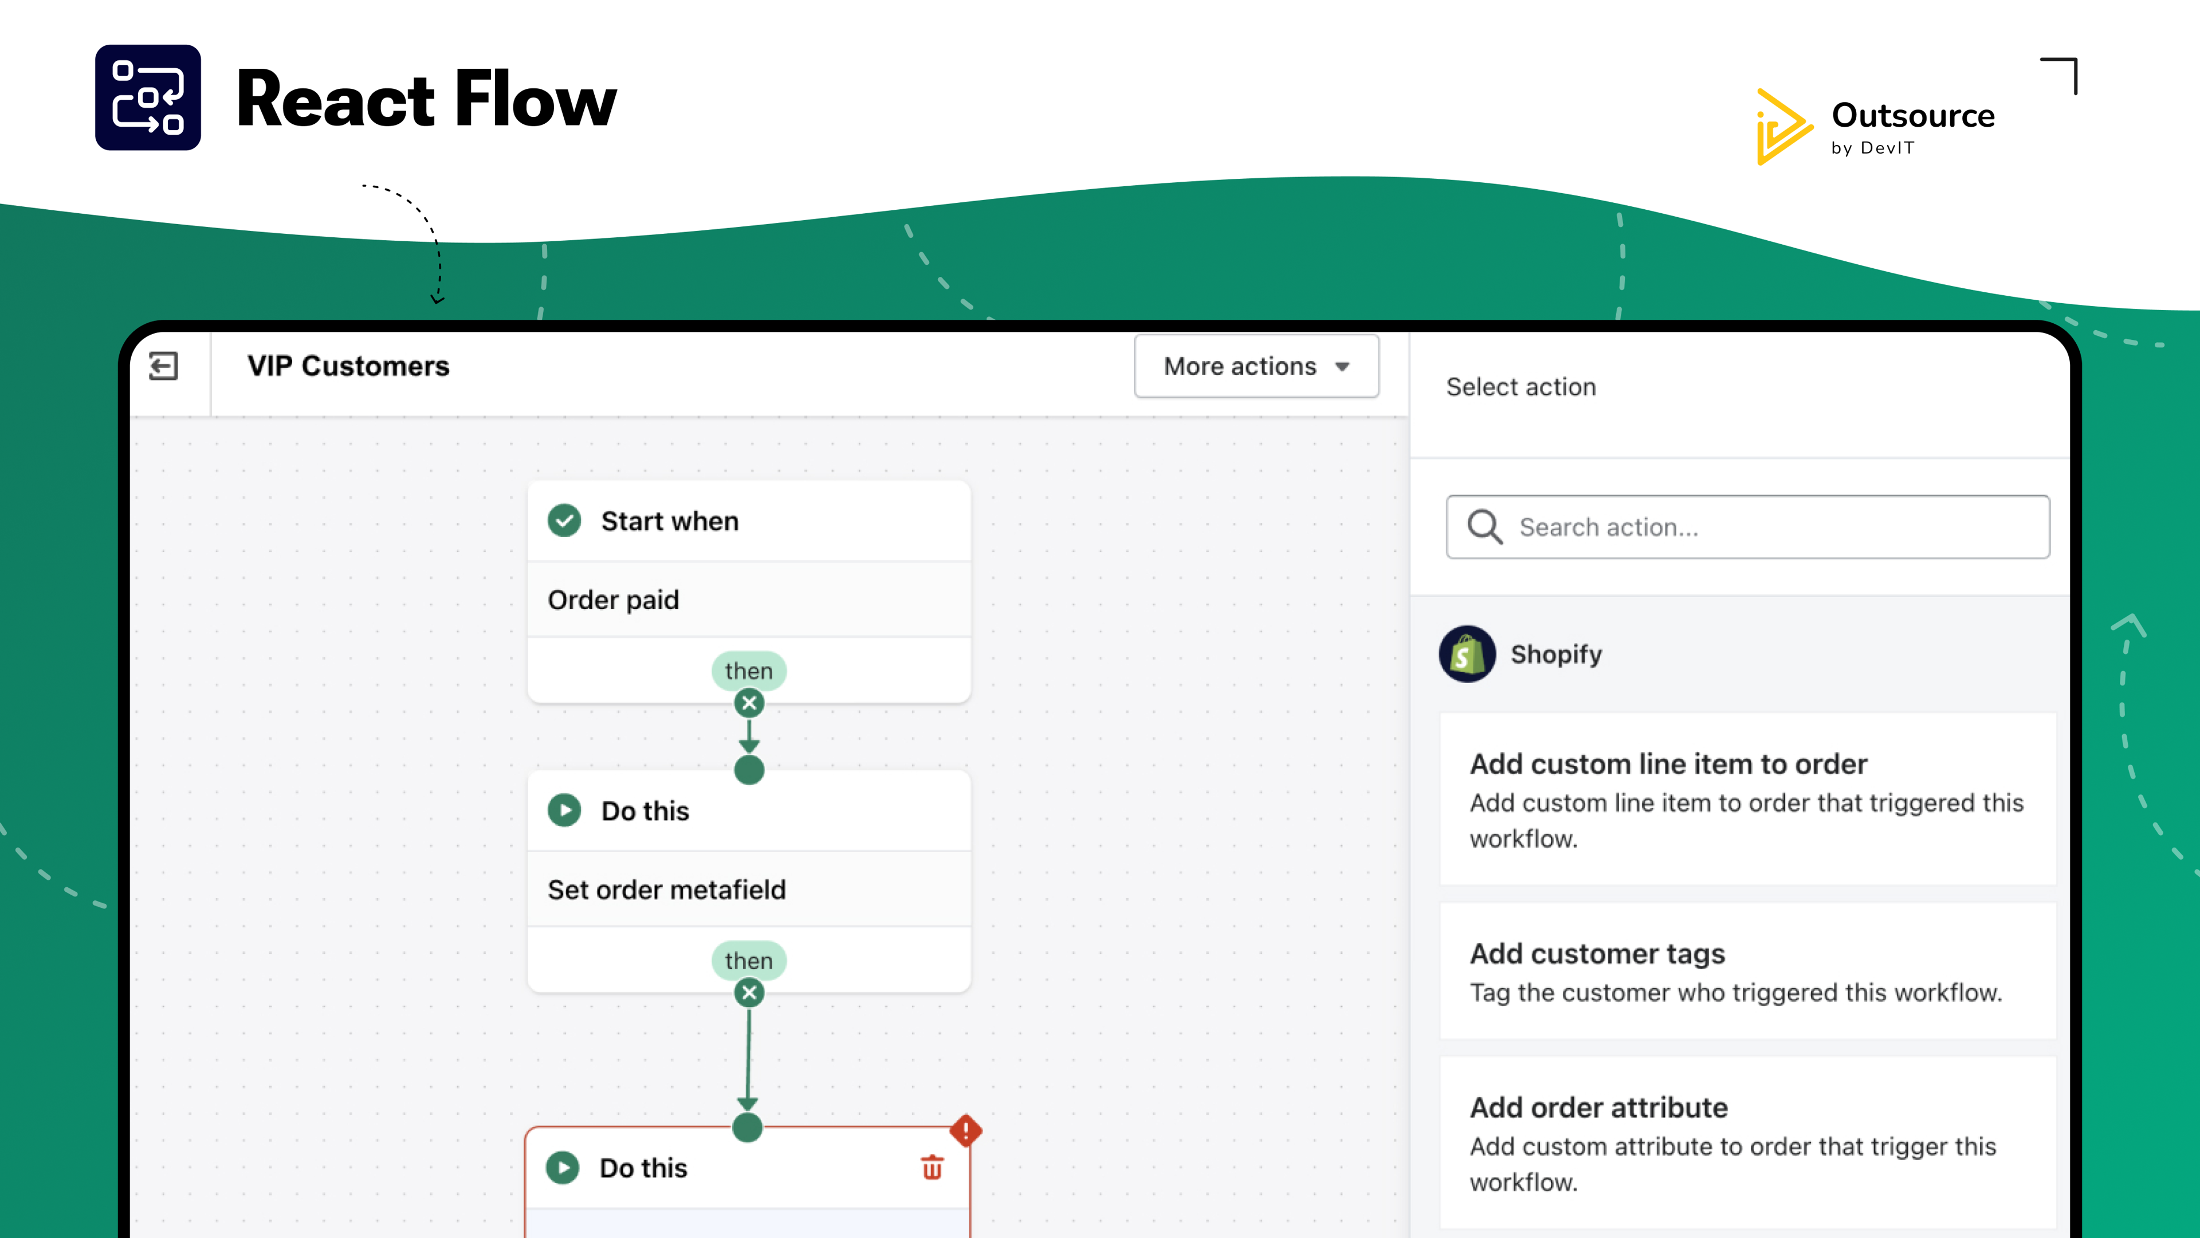Remove the connection after Set order metafield
Screen dimensions: 2200x1238
[749, 992]
